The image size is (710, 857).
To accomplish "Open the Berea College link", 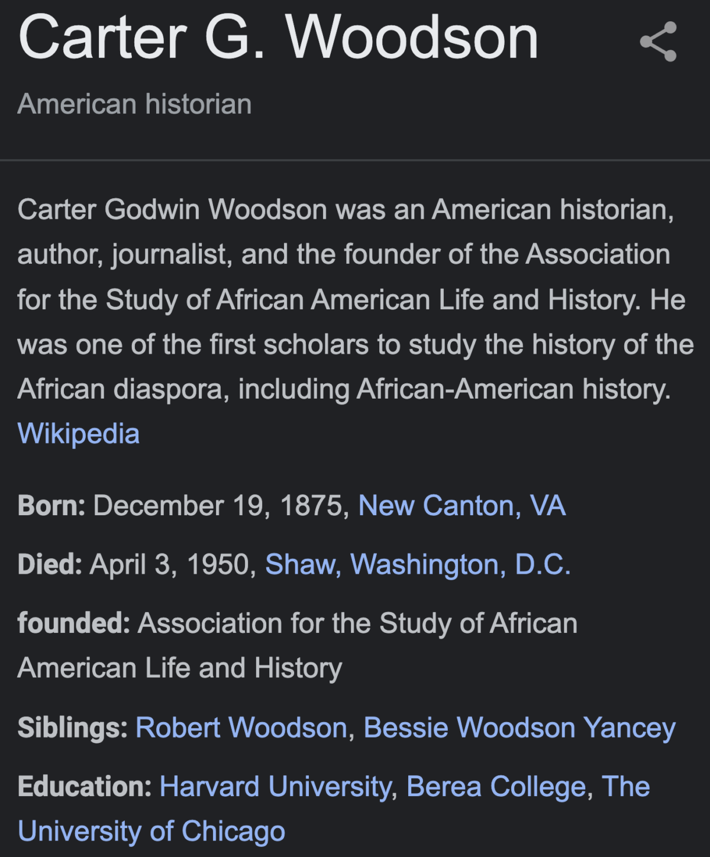I will pos(496,787).
